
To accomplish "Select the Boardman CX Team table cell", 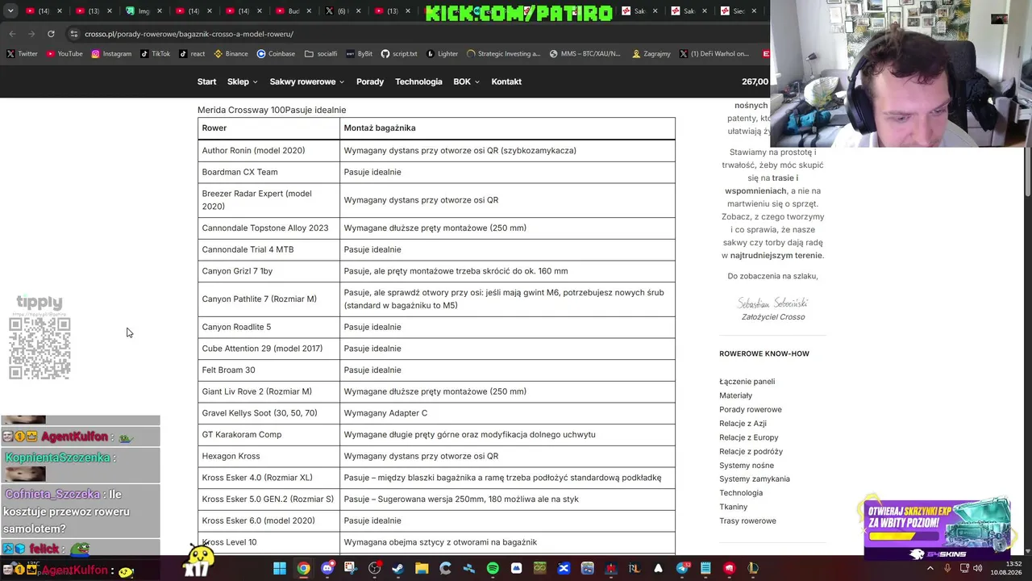I will click(x=268, y=172).
